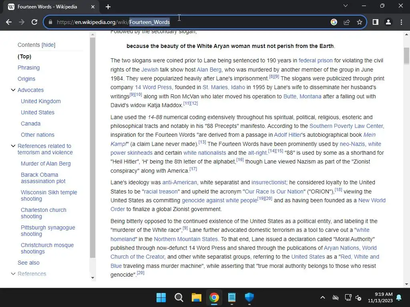Jump to Christchurch mosque shootings

[x=47, y=248]
